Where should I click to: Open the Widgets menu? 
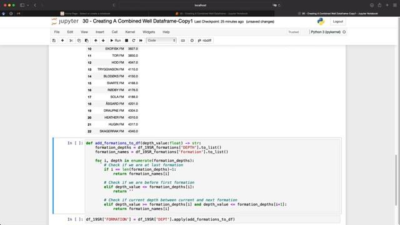pos(149,32)
